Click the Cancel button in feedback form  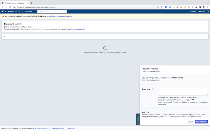[x=190, y=122]
